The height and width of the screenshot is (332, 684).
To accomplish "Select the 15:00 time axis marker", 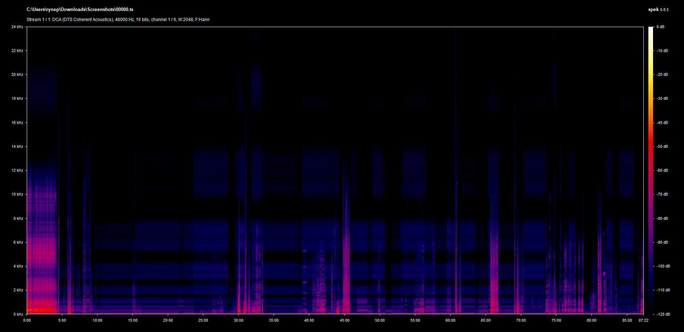I will coord(133,320).
